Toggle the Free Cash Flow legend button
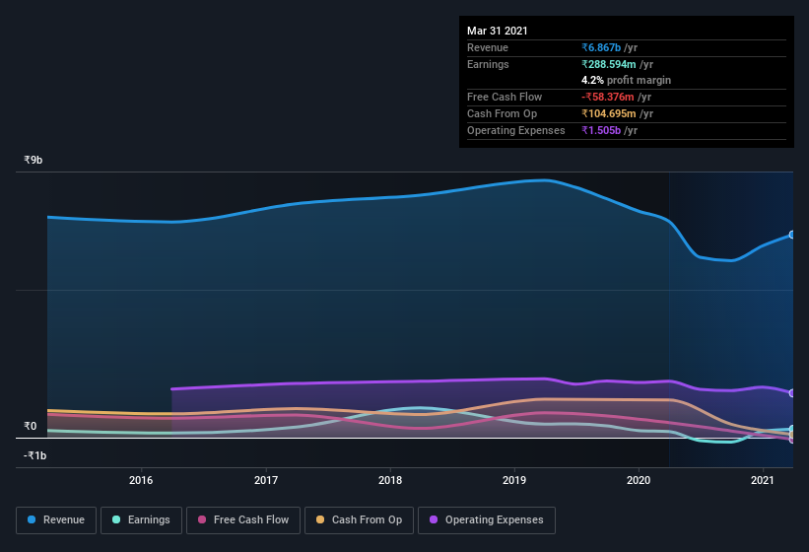The width and height of the screenshot is (809, 552). click(x=243, y=520)
